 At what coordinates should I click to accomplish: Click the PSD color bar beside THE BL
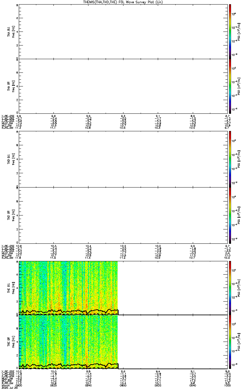tap(230, 288)
